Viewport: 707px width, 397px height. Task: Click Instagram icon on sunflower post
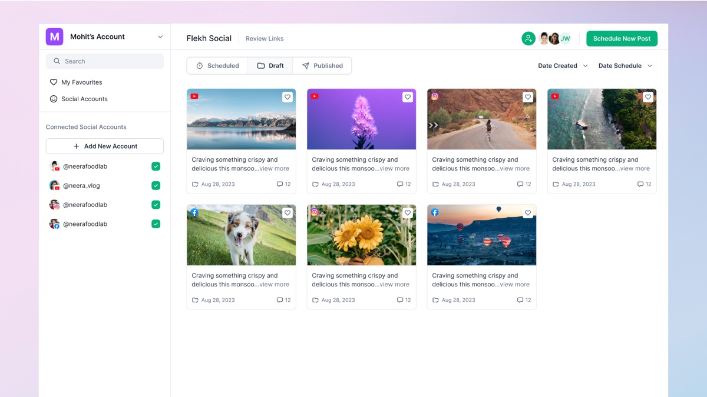(315, 212)
